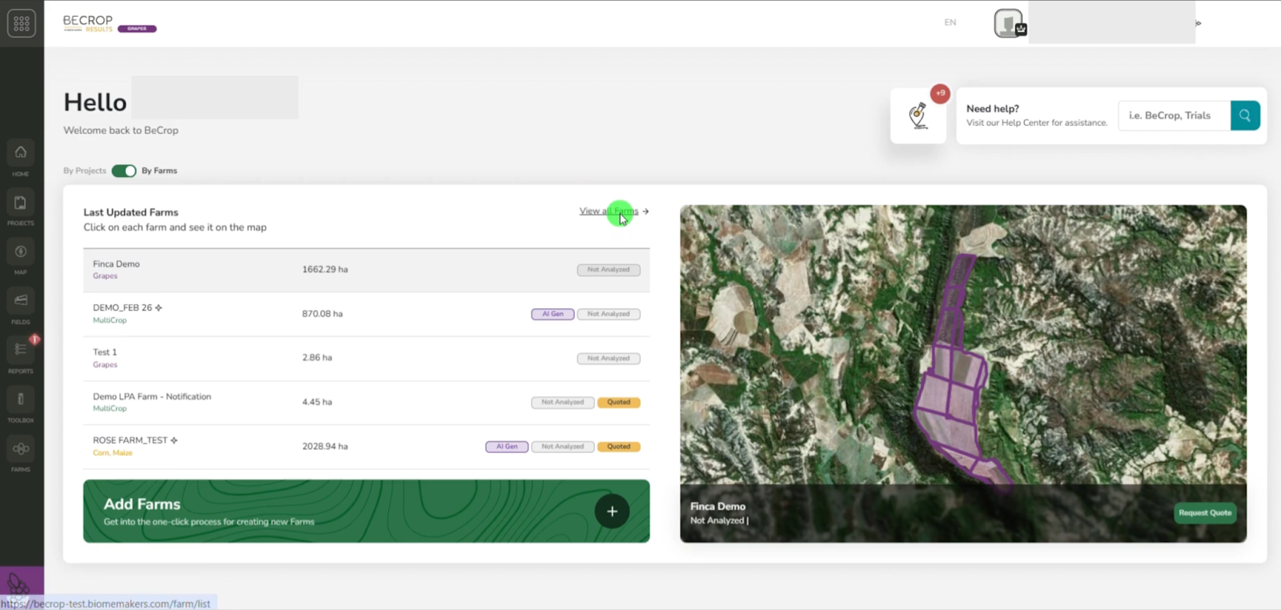Click the View all Farms link
1281x610 pixels.
coord(609,211)
